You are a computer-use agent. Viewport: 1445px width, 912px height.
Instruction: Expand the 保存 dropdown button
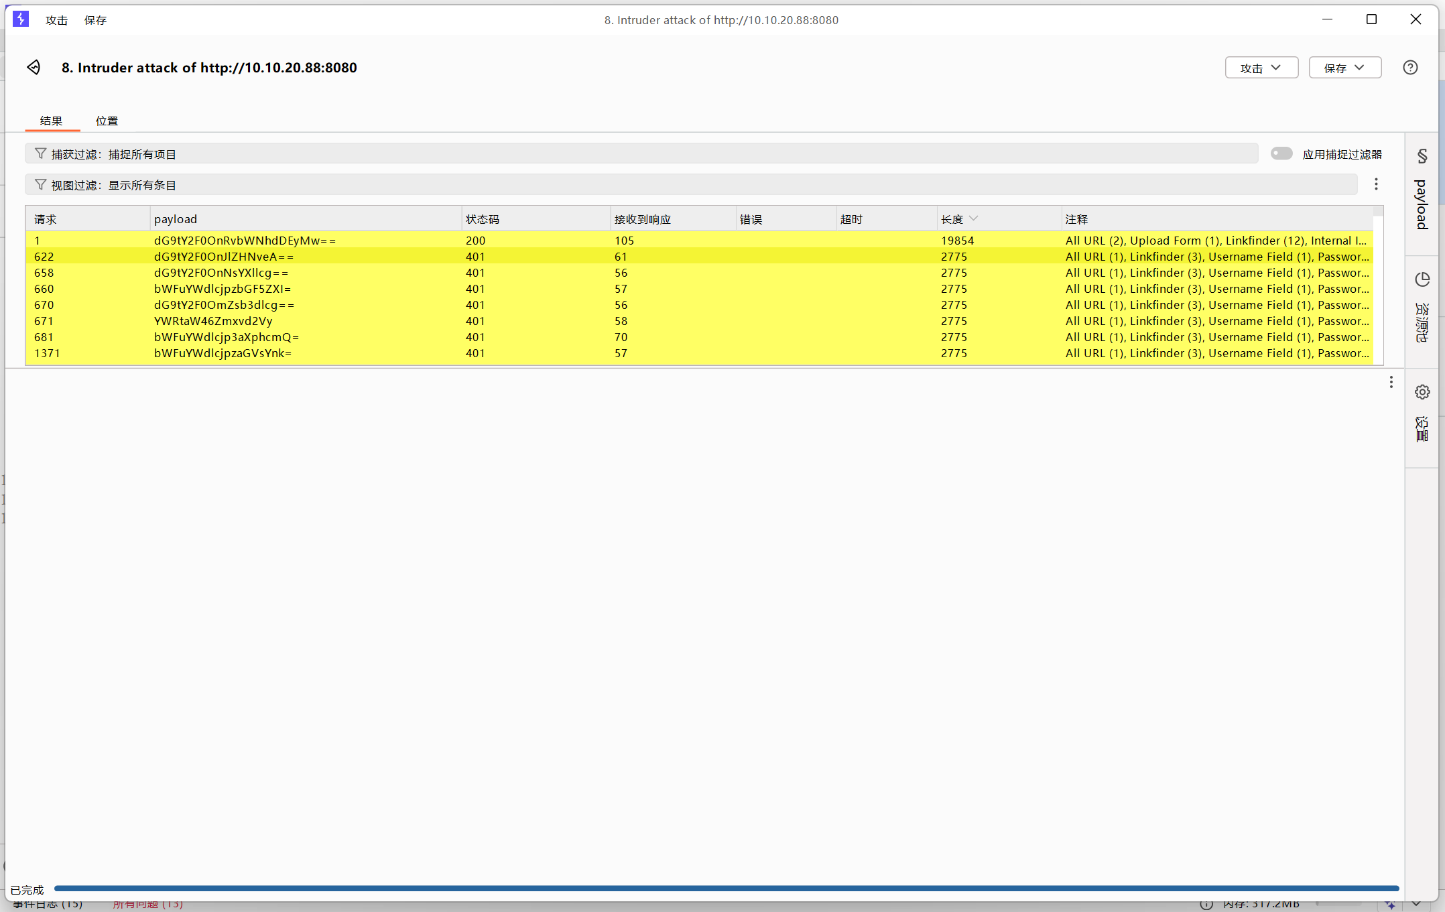[1344, 68]
